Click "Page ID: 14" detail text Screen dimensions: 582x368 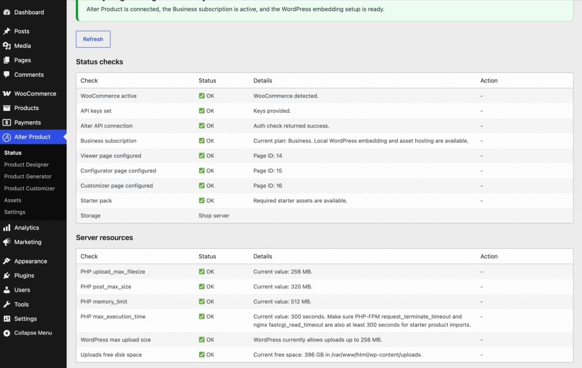tap(268, 156)
